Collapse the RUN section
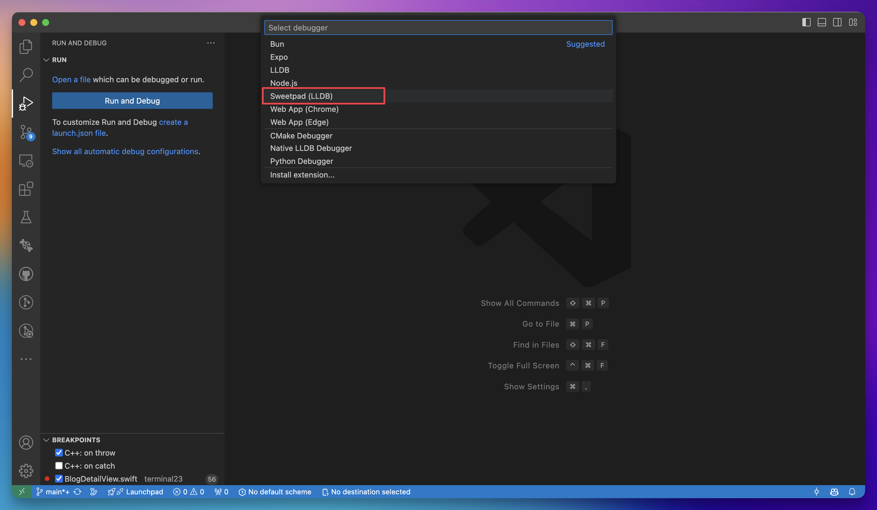Screen dimensions: 877x510 click(x=46, y=60)
